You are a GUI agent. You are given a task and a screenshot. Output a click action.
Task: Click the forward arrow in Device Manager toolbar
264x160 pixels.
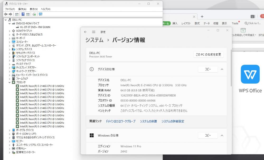coord(10,14)
